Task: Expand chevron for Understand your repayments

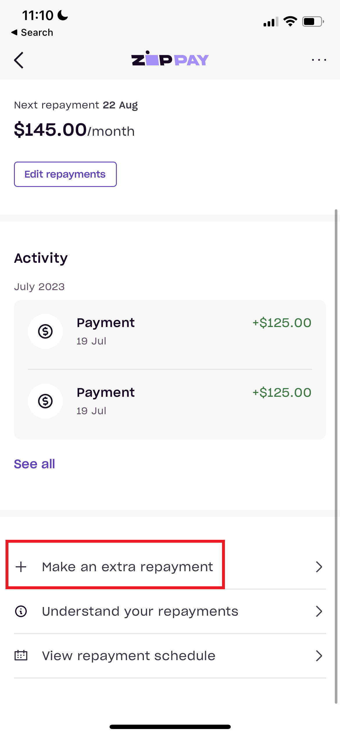Action: pos(319,611)
